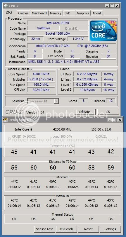The height and width of the screenshot is (237, 126).
Task: Click the CPUID 0x206C2 text
Action: [x=23, y=136]
